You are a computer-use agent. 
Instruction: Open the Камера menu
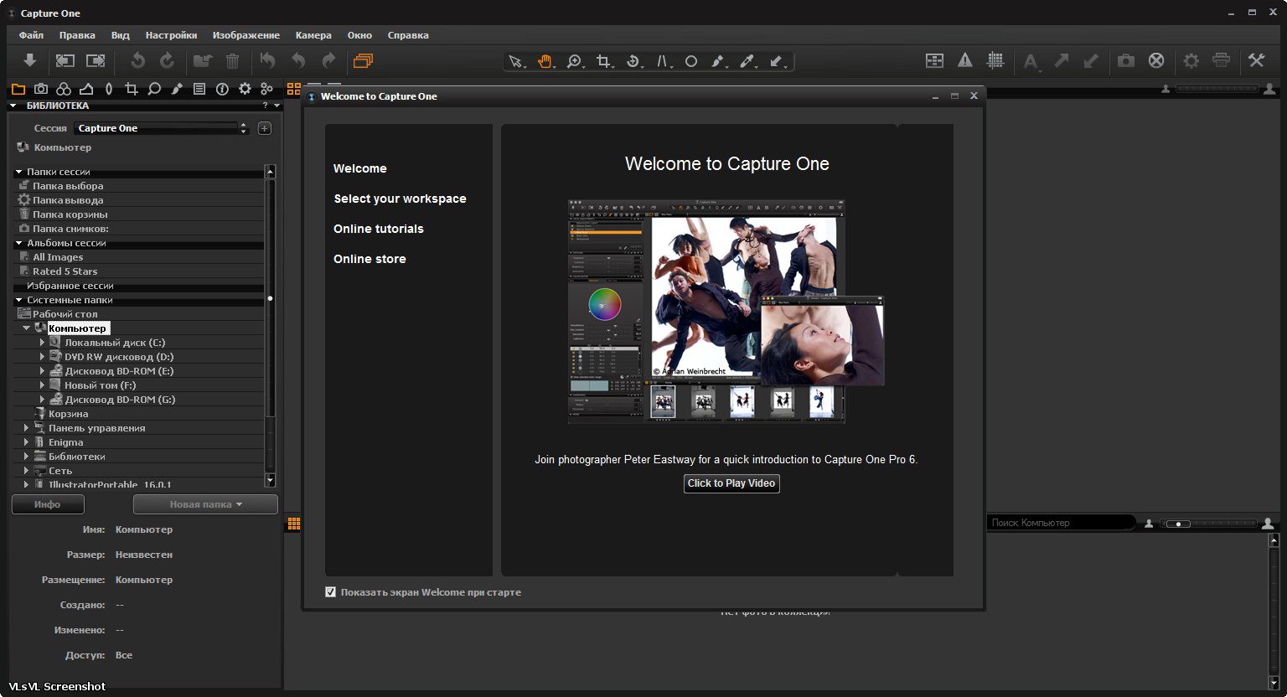[x=313, y=35]
